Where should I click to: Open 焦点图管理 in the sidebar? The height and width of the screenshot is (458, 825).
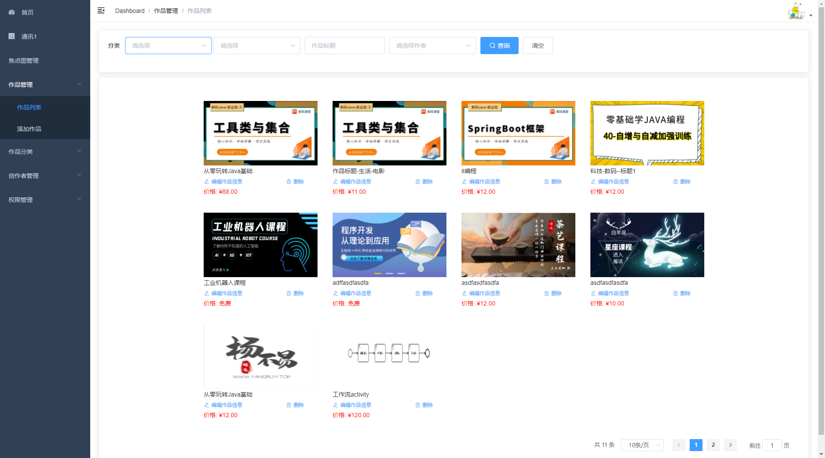(45, 60)
